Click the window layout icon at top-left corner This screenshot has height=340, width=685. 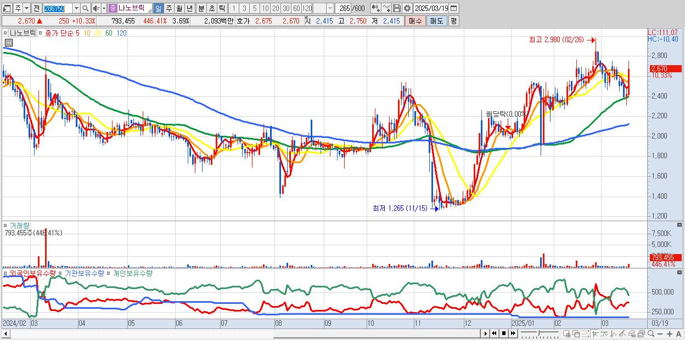(x=6, y=8)
